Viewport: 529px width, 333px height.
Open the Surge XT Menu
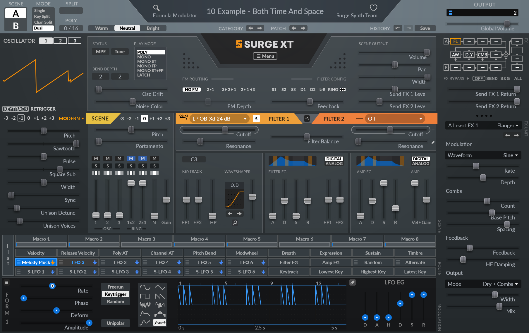pos(265,56)
